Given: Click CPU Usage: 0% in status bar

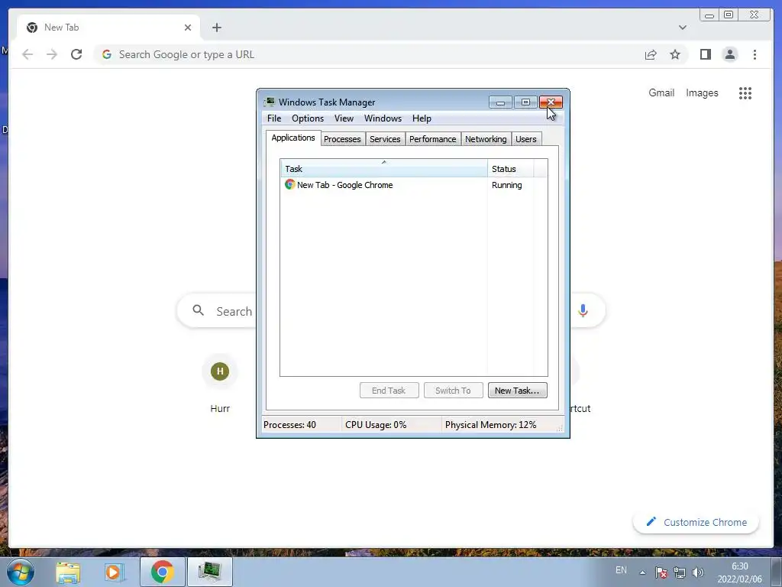Looking at the screenshot, I should (x=376, y=425).
